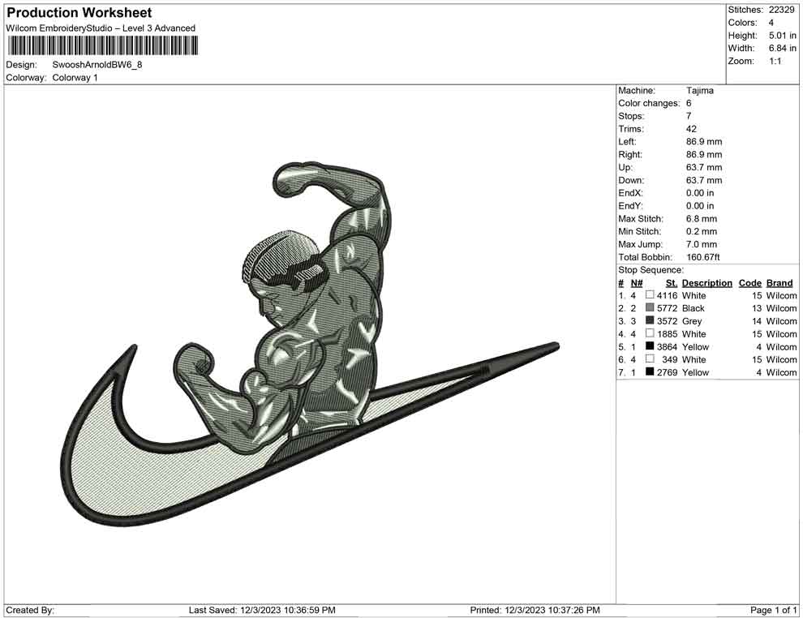Click the white swatch for stitch count 349

650,359
